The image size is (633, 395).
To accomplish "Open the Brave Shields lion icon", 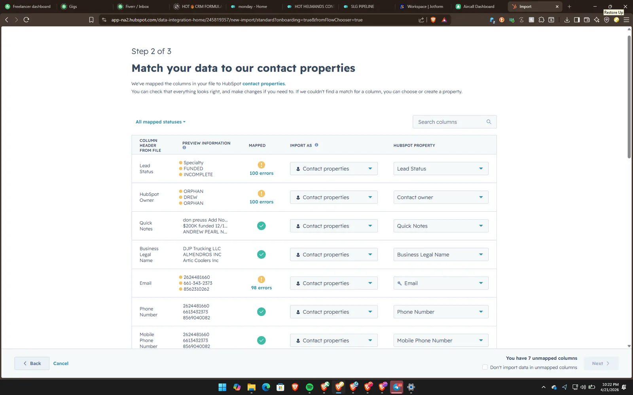I will [x=433, y=20].
